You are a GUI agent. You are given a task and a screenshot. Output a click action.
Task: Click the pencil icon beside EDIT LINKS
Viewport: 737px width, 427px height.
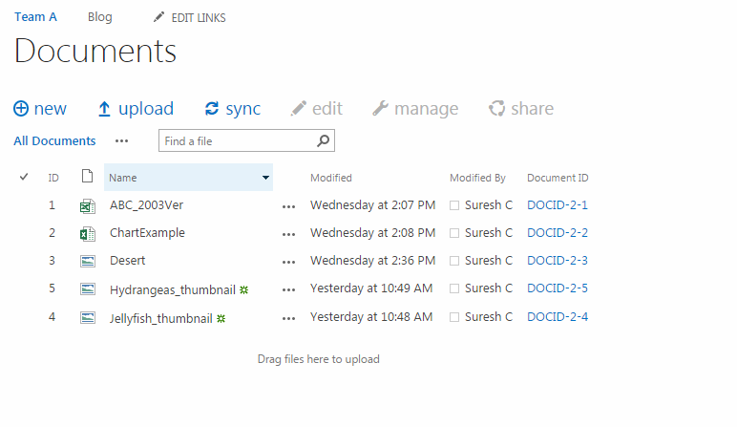click(159, 17)
